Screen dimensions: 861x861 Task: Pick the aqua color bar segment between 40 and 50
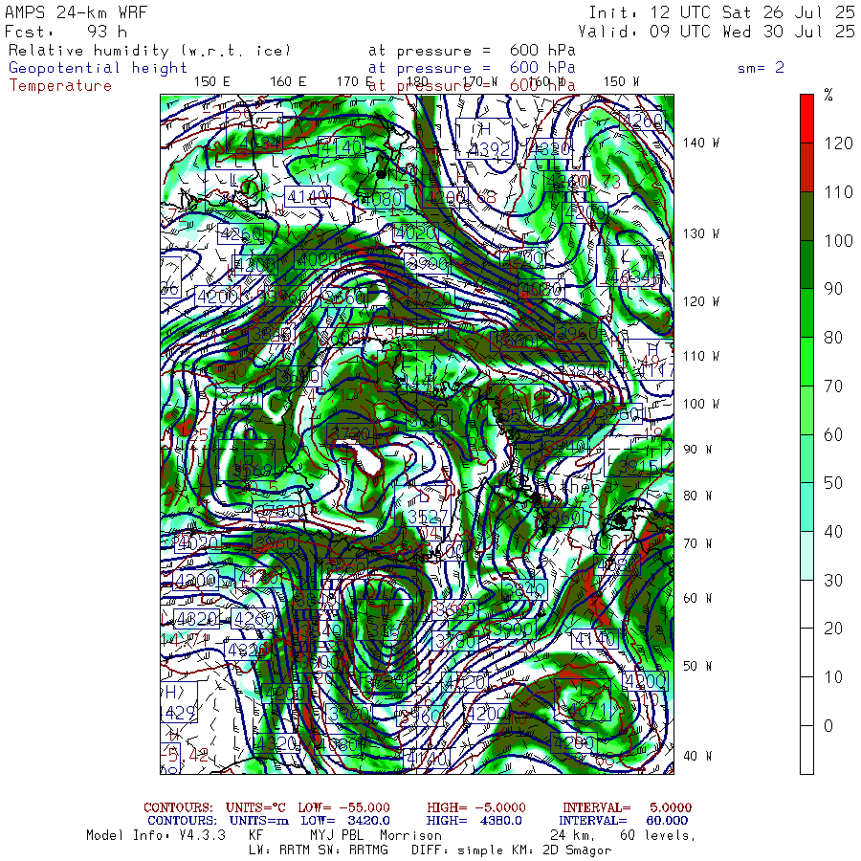[806, 507]
